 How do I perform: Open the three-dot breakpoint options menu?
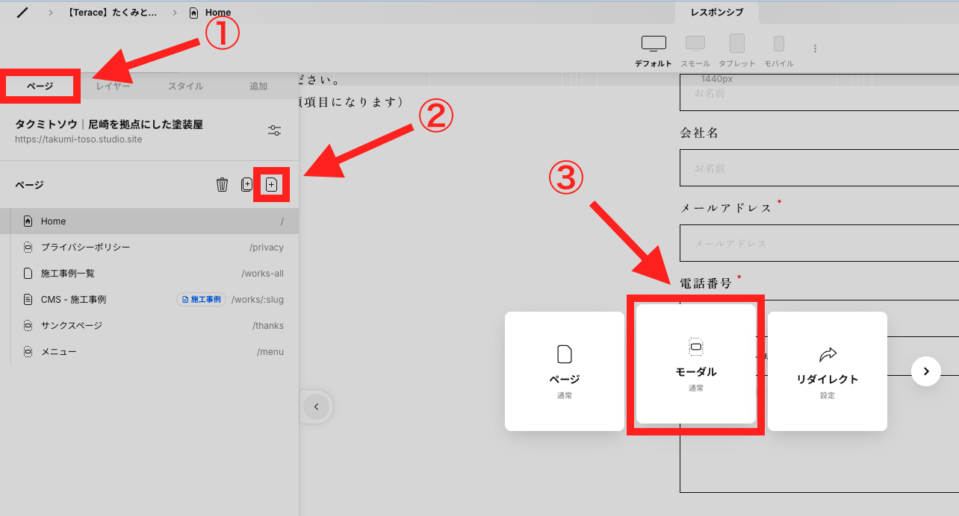click(815, 48)
